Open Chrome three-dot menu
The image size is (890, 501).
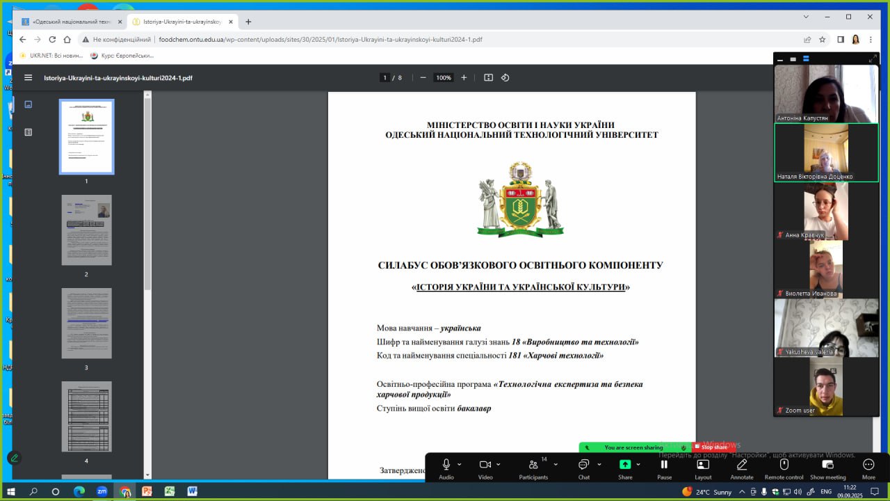tap(871, 40)
